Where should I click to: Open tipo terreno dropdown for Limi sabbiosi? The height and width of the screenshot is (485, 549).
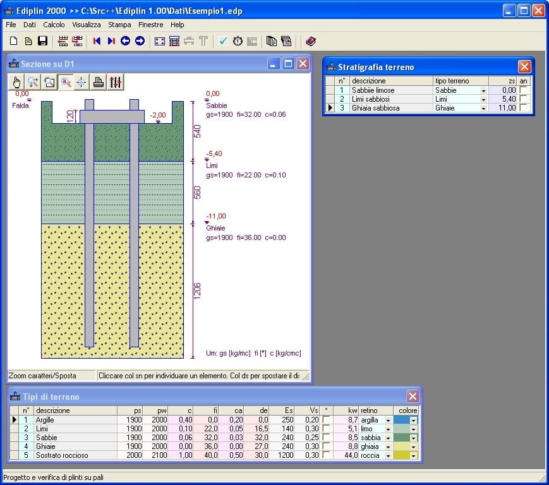click(x=483, y=100)
